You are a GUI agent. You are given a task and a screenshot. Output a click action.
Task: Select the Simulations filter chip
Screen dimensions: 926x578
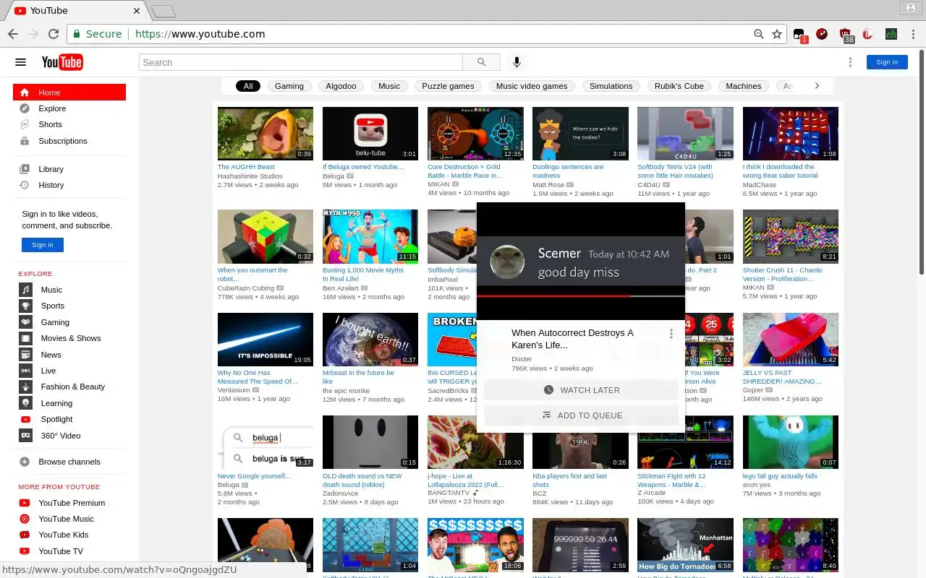(611, 86)
